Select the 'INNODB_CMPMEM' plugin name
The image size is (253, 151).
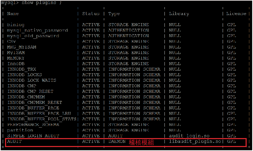[x=26, y=97]
